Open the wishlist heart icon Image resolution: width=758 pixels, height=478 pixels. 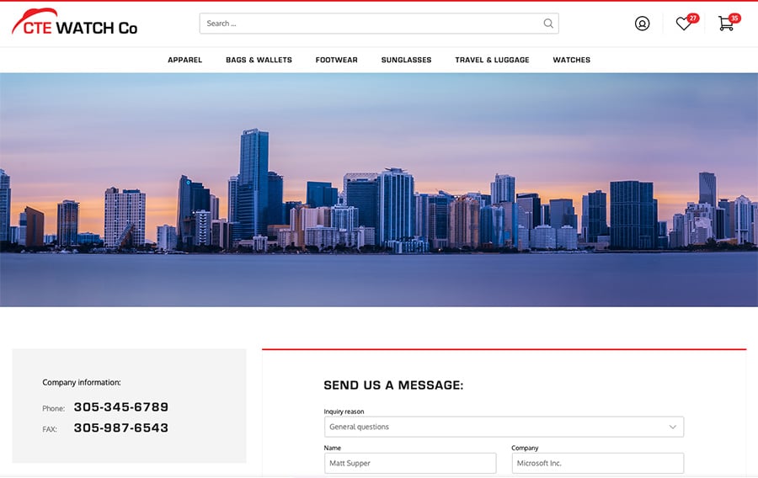(683, 24)
